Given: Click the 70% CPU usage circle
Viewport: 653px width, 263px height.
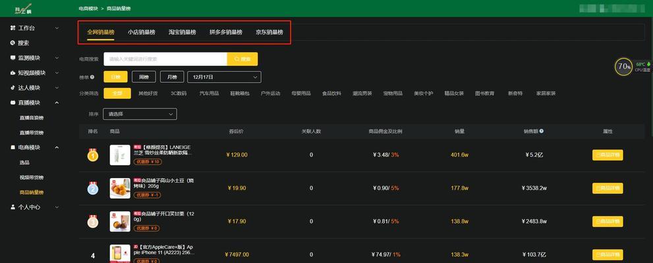Looking at the screenshot, I should [624, 66].
